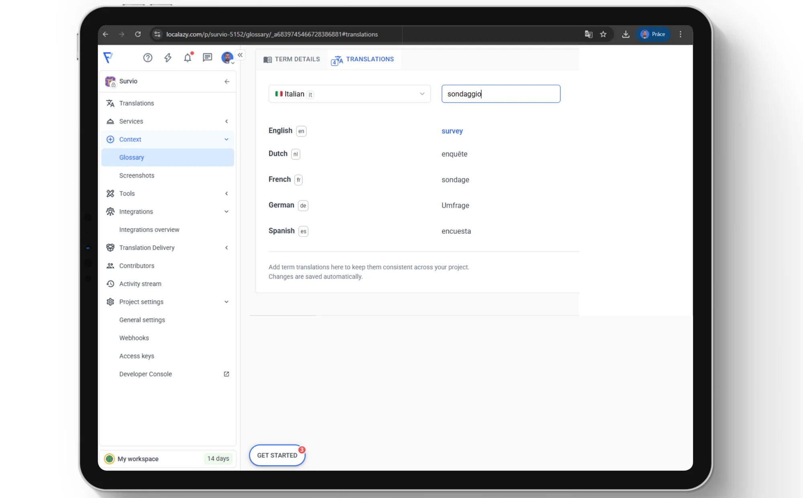The image size is (803, 498).
Task: Open the Italian language dropdown
Action: (349, 94)
